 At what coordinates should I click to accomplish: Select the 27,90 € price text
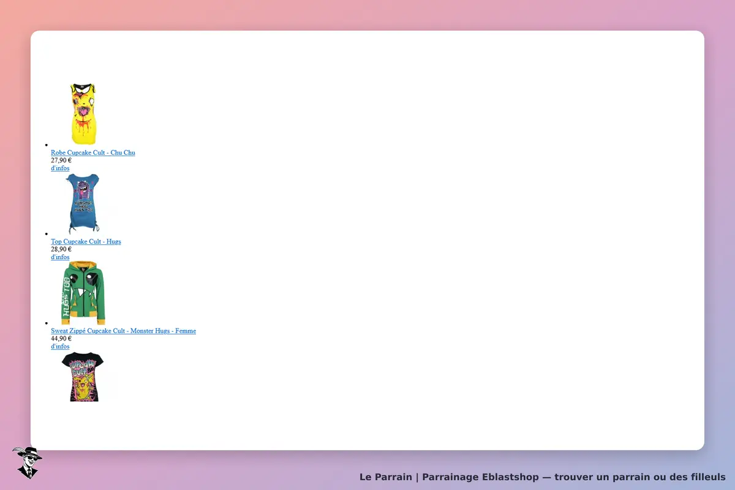pyautogui.click(x=61, y=160)
